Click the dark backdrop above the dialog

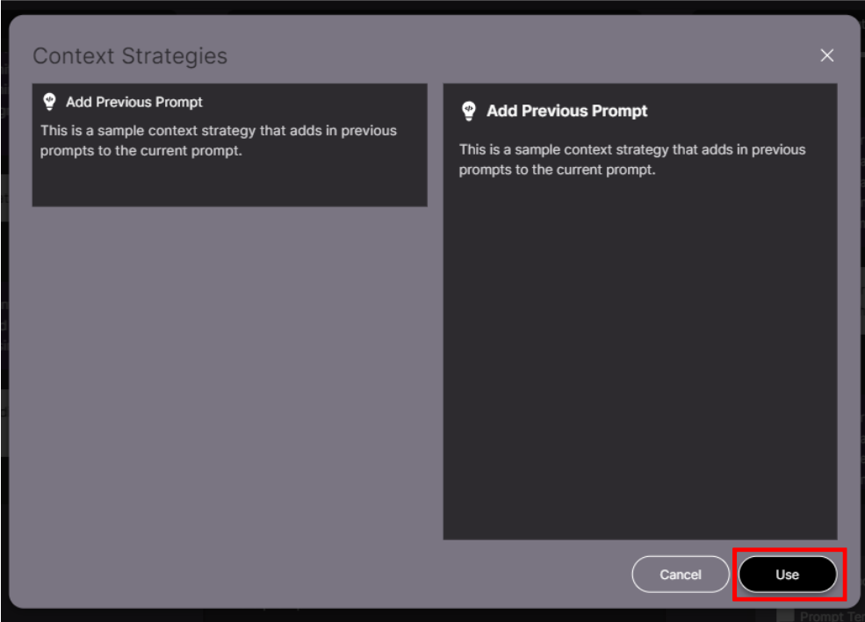click(432, 6)
